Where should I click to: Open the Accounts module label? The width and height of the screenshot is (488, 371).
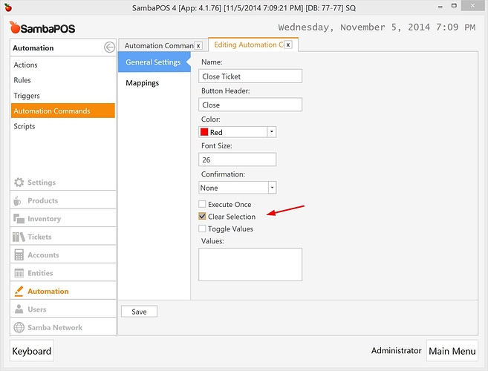[43, 255]
